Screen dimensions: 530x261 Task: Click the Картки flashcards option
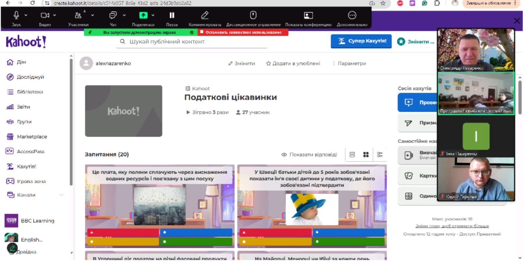tap(417, 176)
